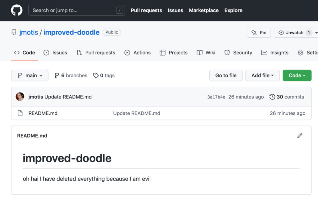Expand the green Code dropdown button
Image resolution: width=318 pixels, height=197 pixels.
[297, 76]
